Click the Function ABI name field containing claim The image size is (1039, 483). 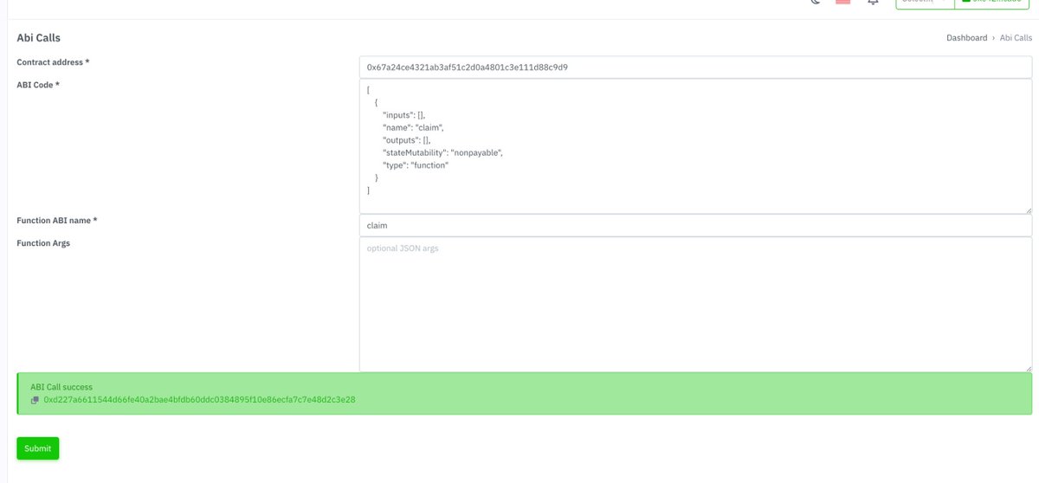[695, 225]
